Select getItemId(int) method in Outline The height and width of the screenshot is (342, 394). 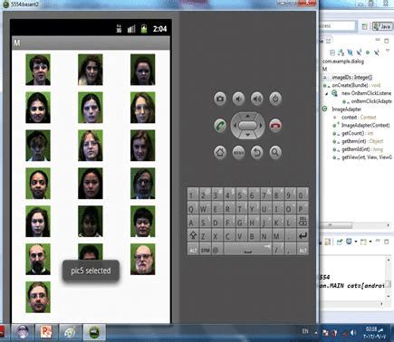pos(361,149)
